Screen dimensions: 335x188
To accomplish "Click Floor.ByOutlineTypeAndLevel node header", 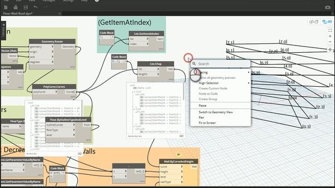I will click(x=69, y=120).
